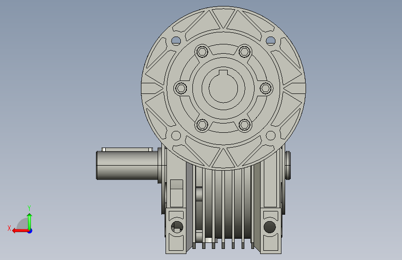Select the lower-left hex socket bolt on the flange

pyautogui.click(x=202, y=125)
